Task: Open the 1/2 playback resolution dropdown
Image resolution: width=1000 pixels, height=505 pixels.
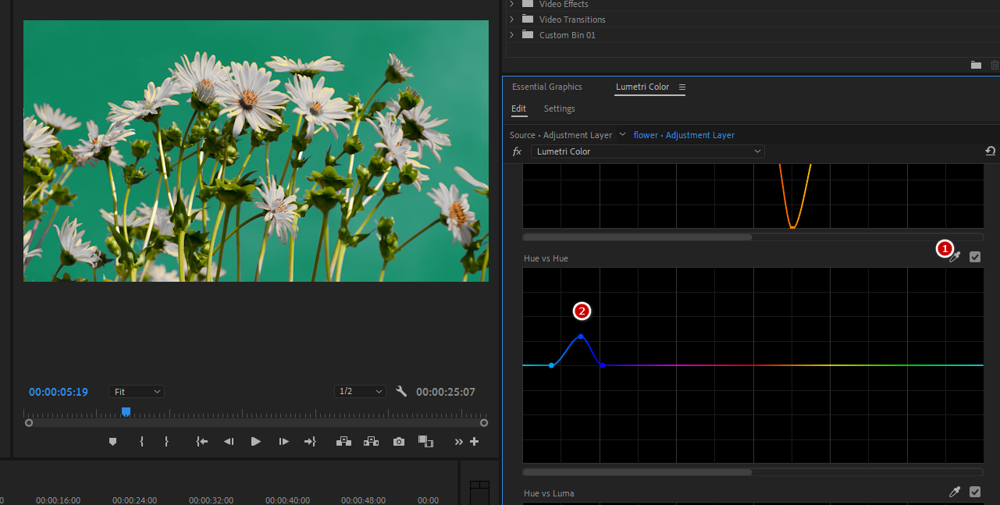Action: (360, 392)
